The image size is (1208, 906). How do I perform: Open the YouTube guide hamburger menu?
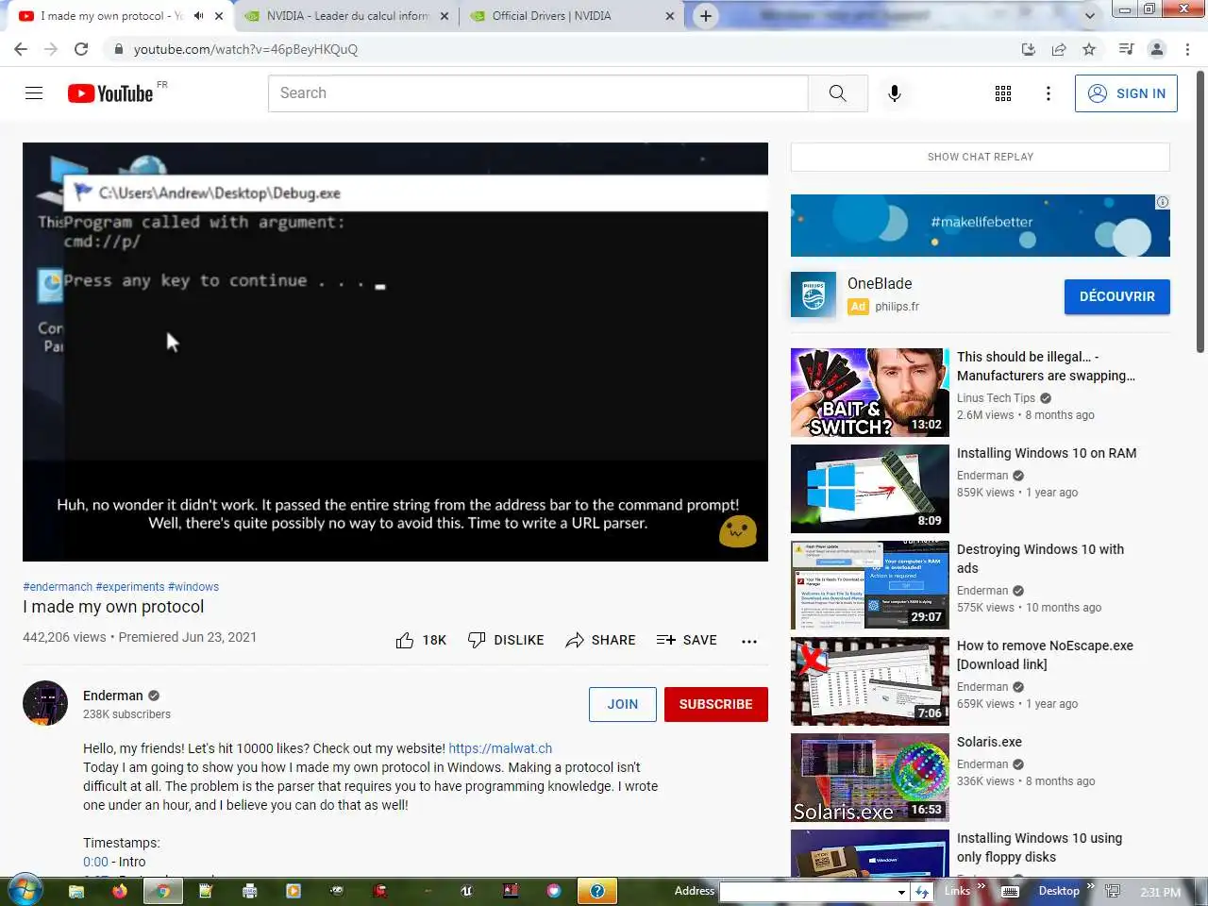[x=34, y=92]
